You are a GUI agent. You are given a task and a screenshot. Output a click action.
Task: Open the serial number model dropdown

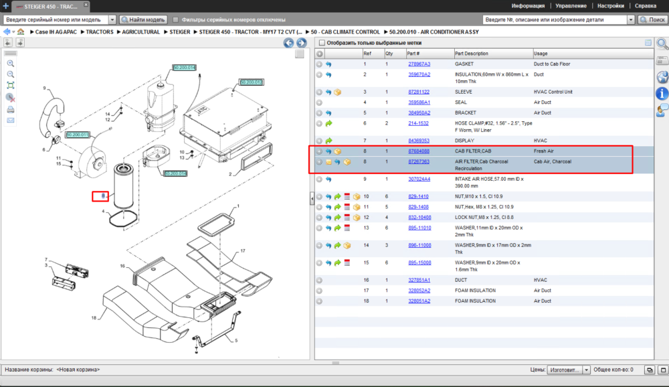pyautogui.click(x=112, y=19)
